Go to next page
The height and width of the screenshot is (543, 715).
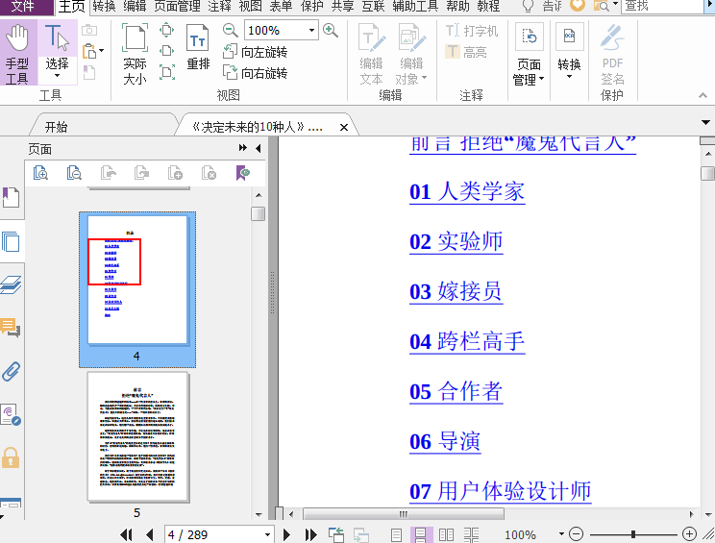[286, 534]
